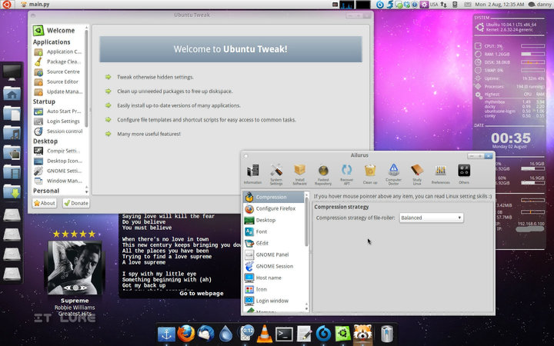This screenshot has height=346, width=554.
Task: Open Terminal from the dock
Action: pos(284,334)
